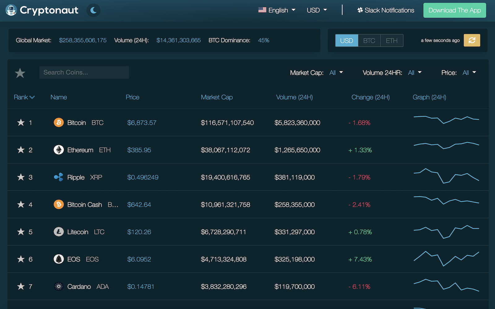
Task: Click EOS change + 7.43%
Action: 360,259
